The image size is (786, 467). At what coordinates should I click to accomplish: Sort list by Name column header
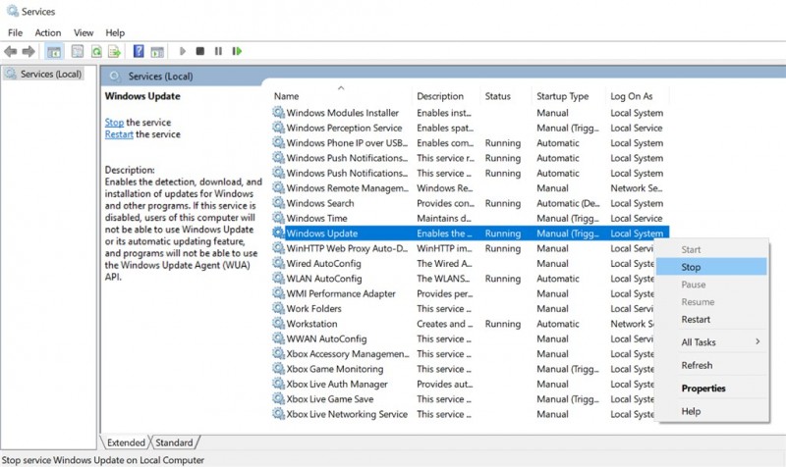point(287,96)
